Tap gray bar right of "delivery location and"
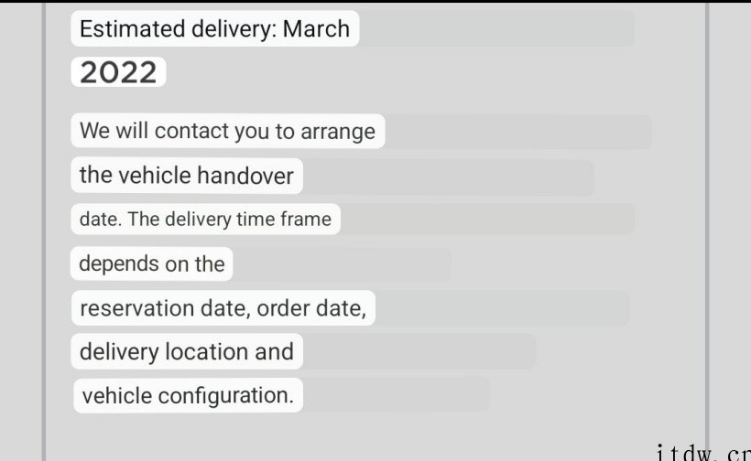The image size is (751, 461). pos(419,352)
